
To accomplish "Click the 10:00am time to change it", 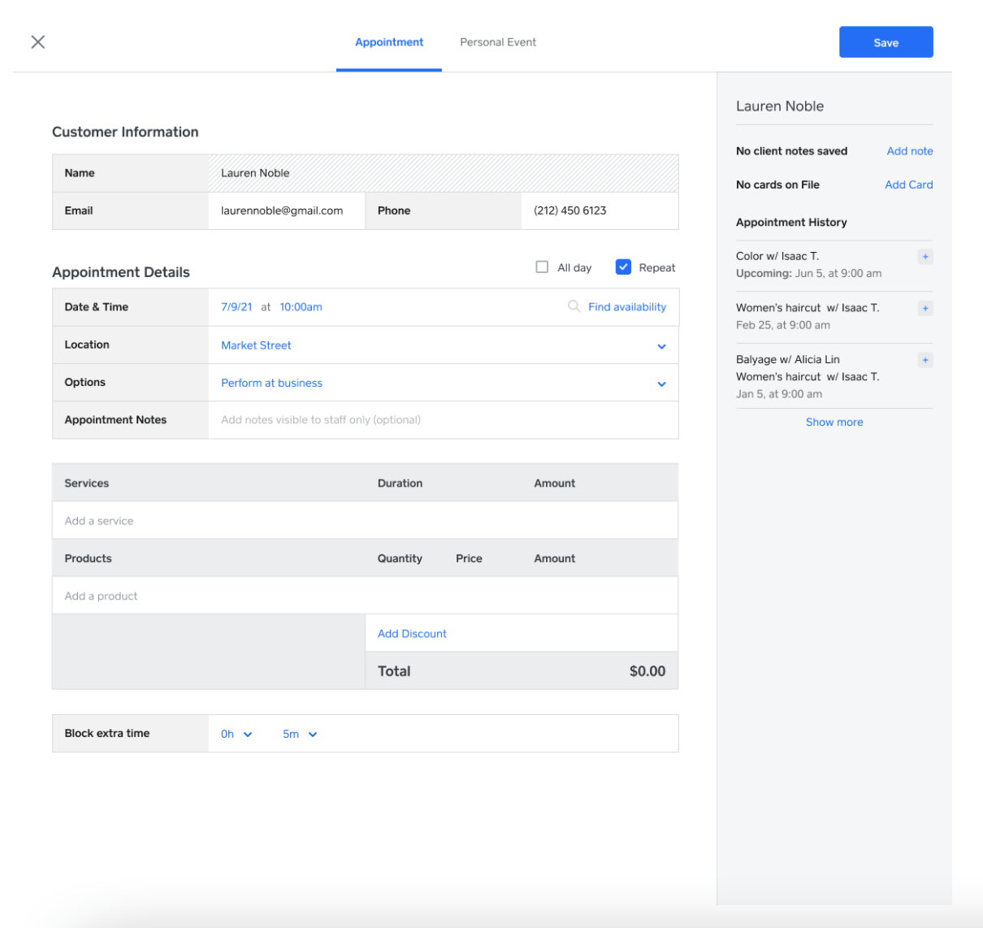I will click(x=301, y=306).
